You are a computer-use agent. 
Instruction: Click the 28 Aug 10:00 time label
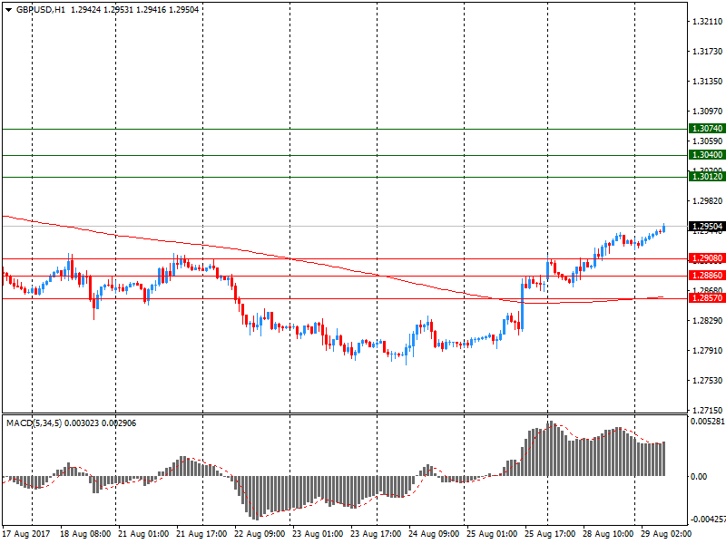[x=608, y=534]
